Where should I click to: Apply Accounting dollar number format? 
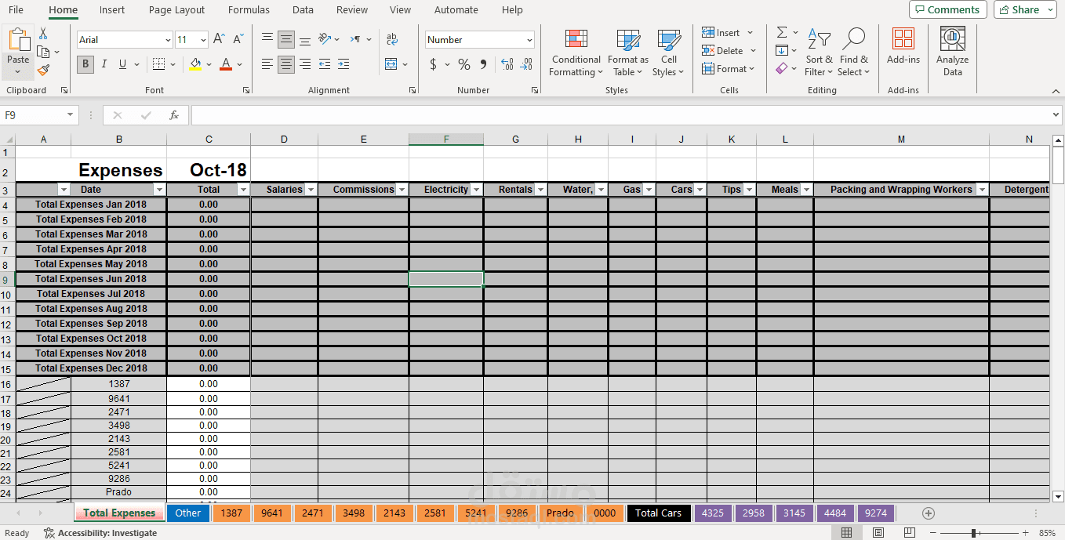(433, 64)
